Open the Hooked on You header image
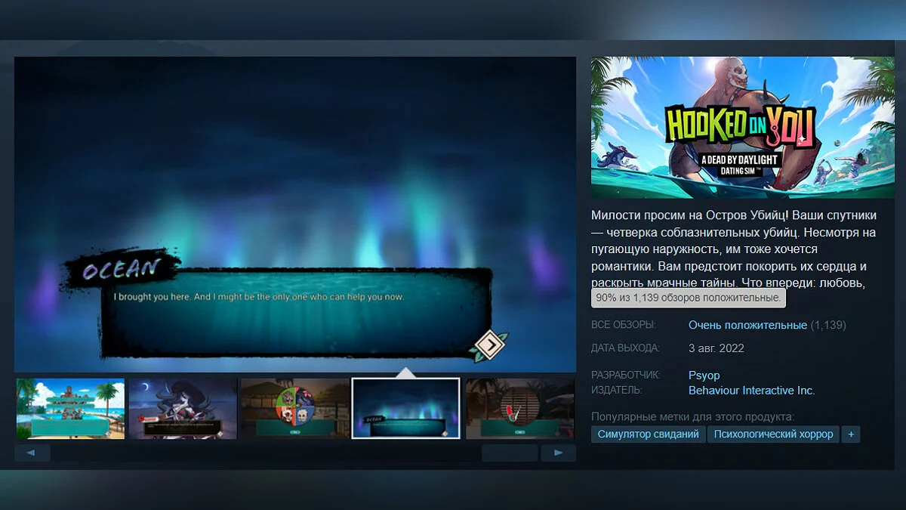906x510 pixels. click(742, 128)
